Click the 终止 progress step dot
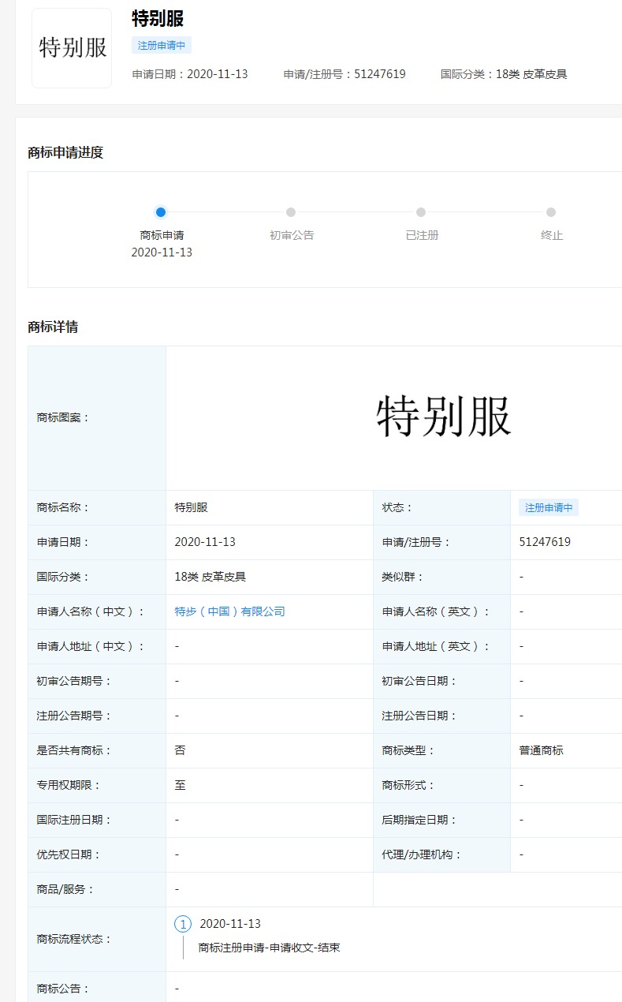This screenshot has width=622, height=1002. pyautogui.click(x=551, y=212)
